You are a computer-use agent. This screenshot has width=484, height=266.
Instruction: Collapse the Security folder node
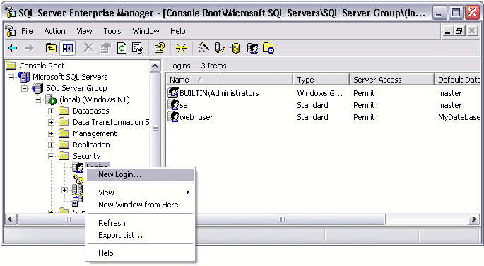click(52, 156)
